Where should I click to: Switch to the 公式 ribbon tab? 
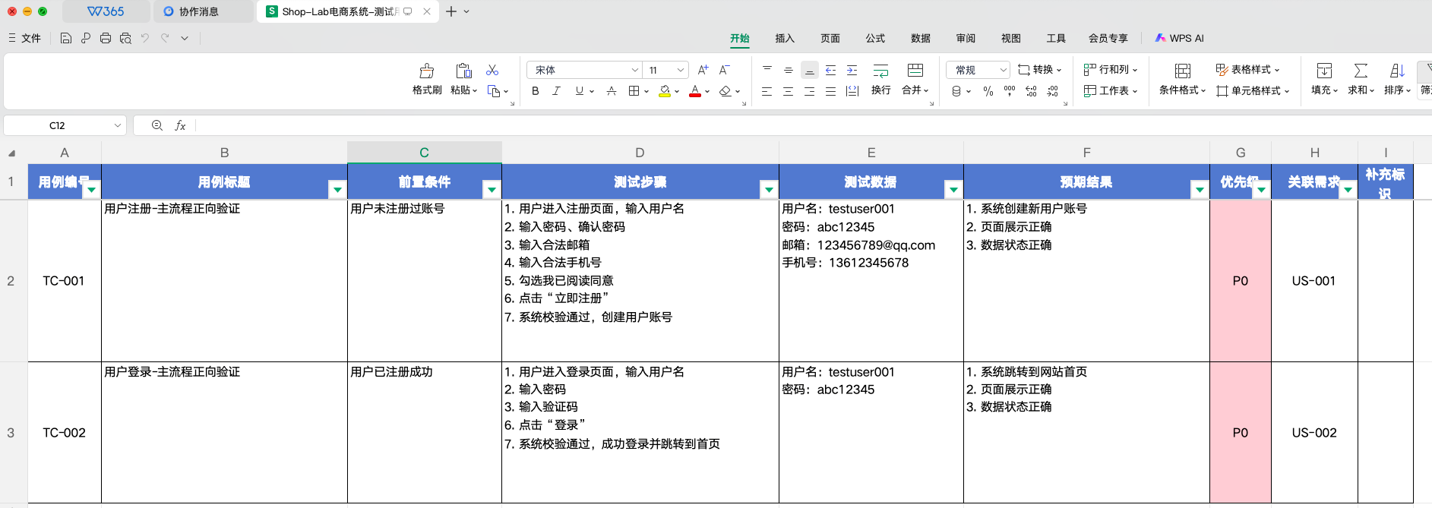[x=875, y=38]
